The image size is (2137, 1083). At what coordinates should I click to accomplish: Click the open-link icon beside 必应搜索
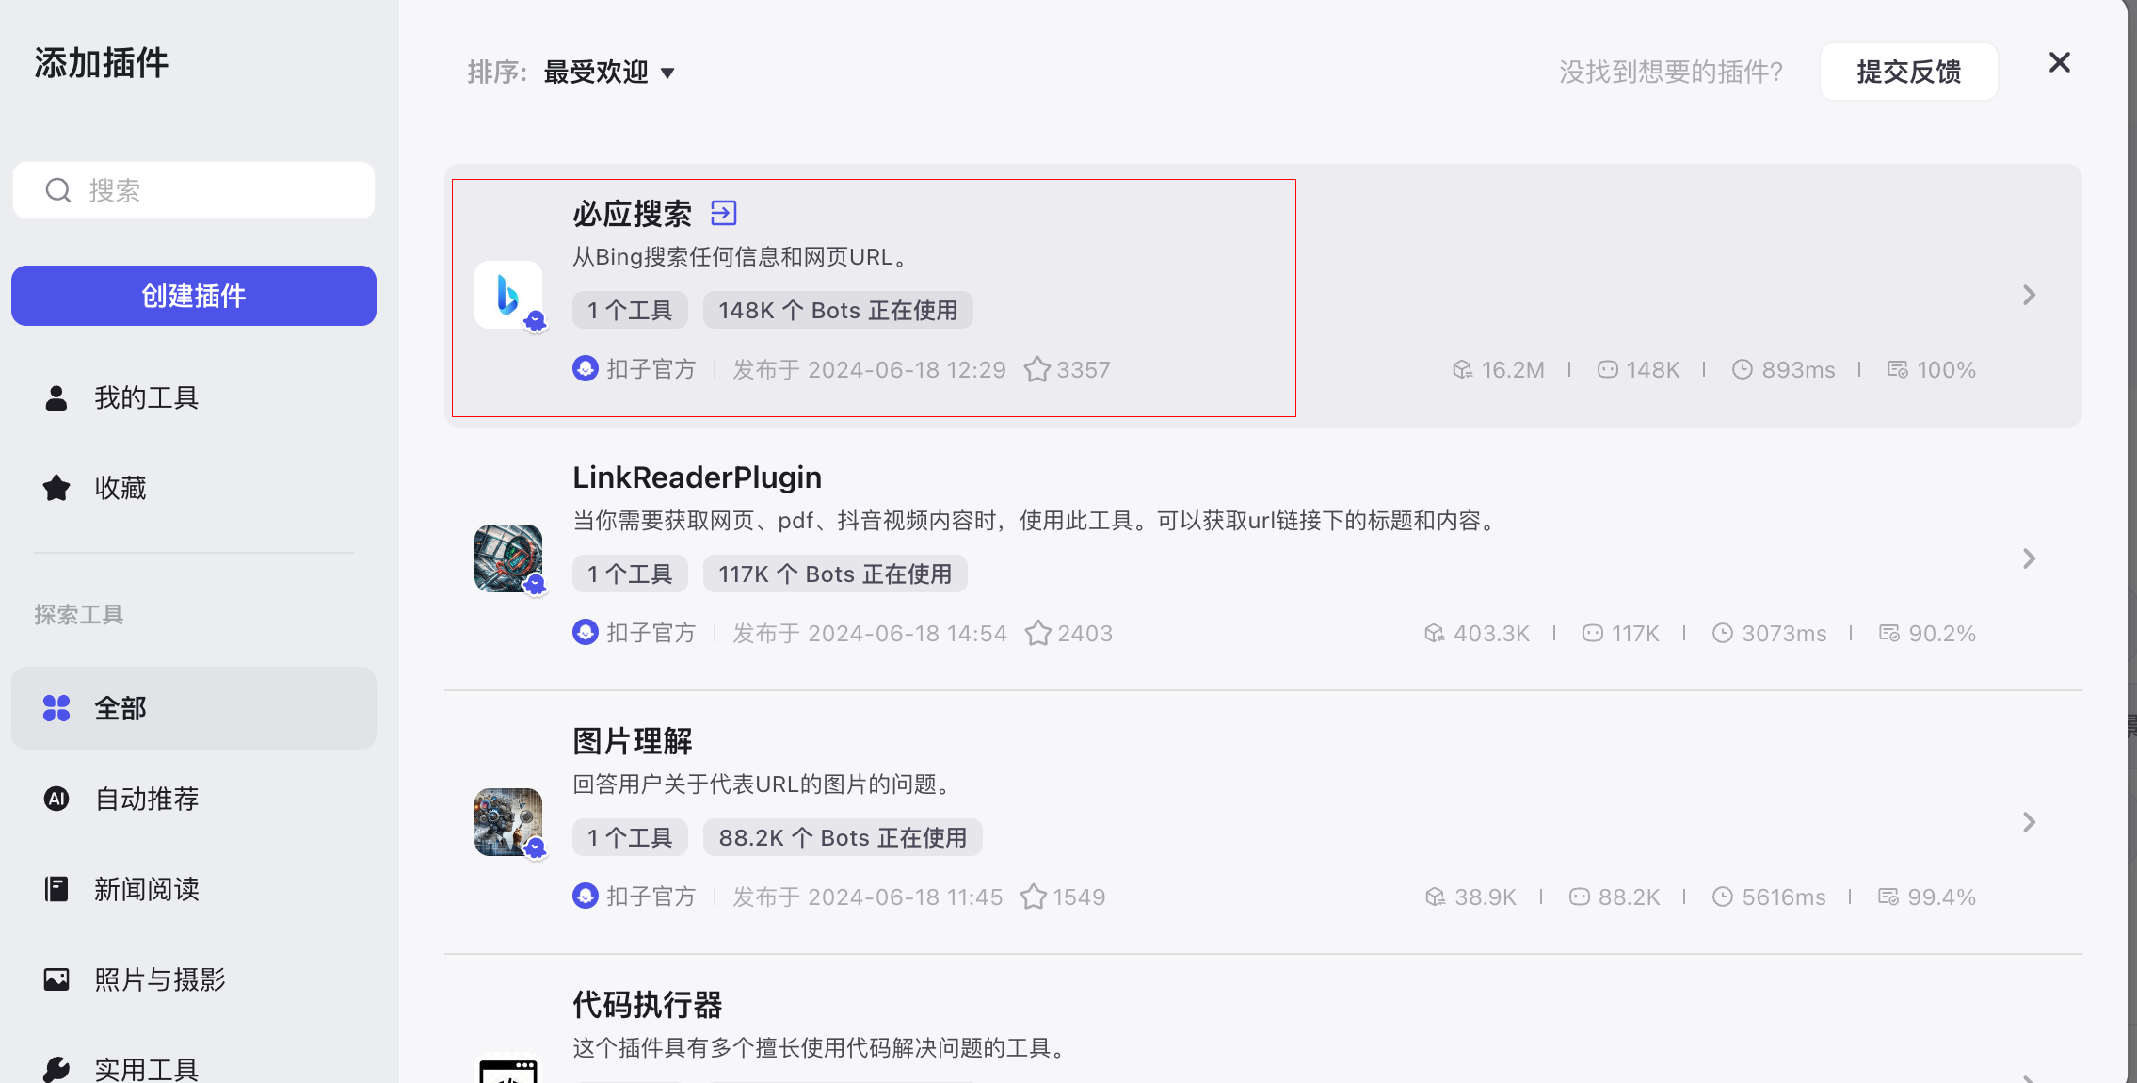[723, 213]
